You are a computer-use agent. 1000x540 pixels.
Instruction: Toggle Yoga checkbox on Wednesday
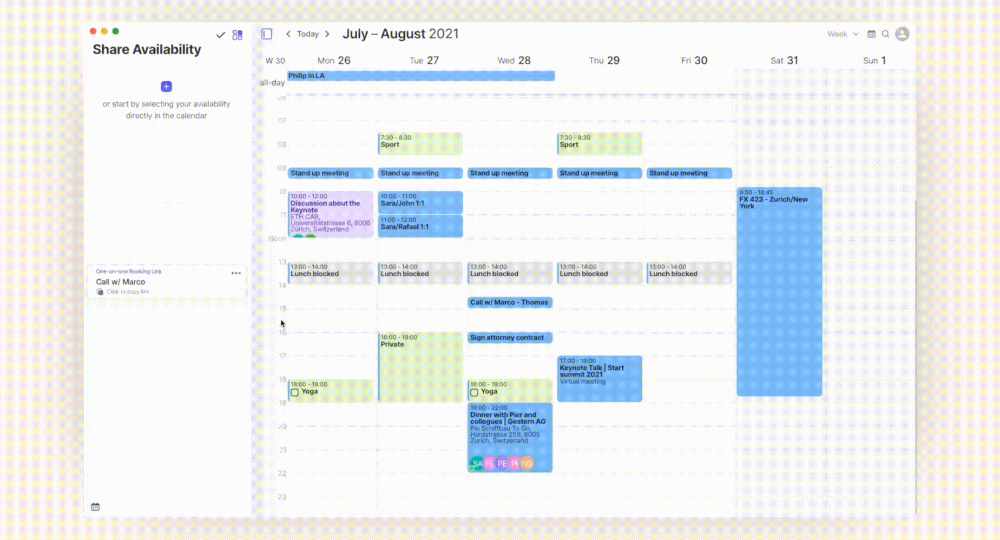click(x=475, y=392)
